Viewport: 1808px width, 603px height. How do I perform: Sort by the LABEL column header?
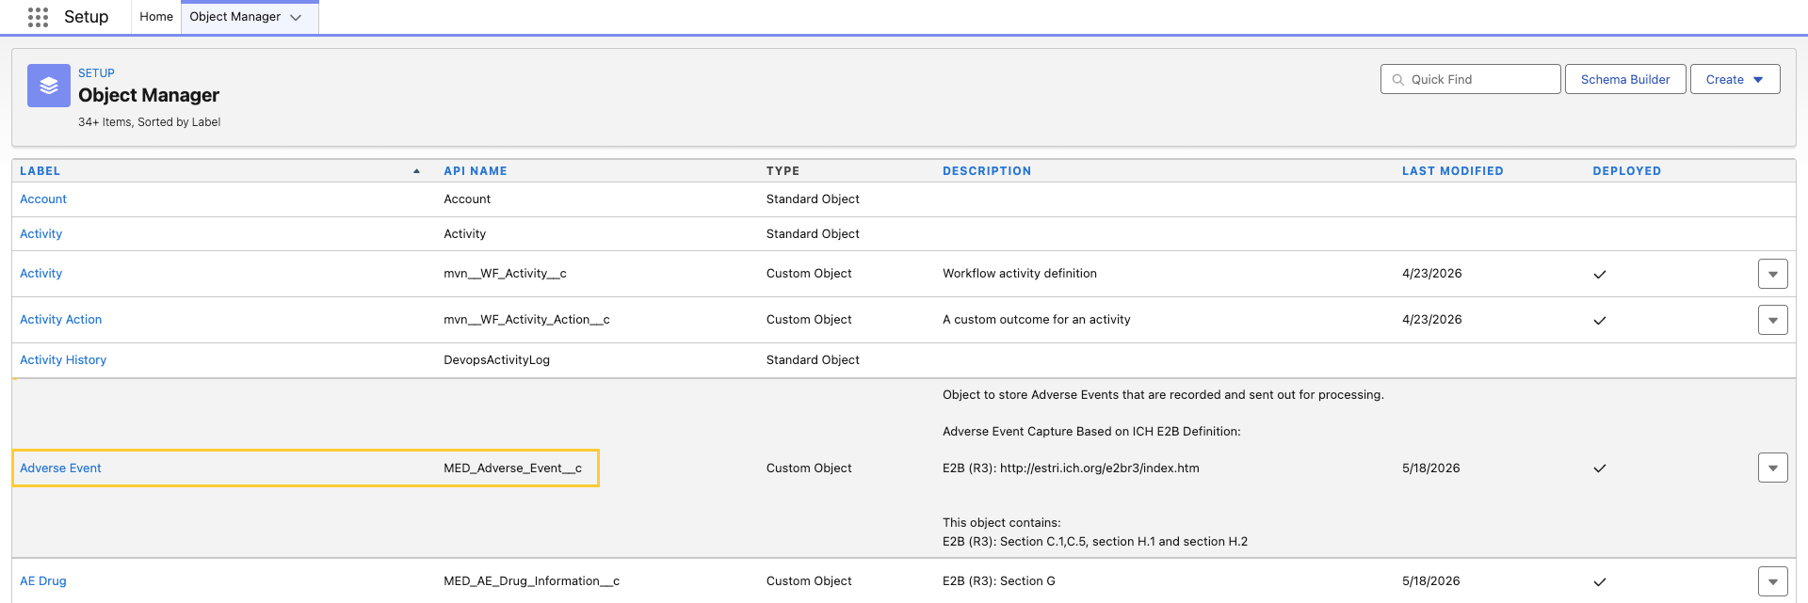click(x=40, y=171)
